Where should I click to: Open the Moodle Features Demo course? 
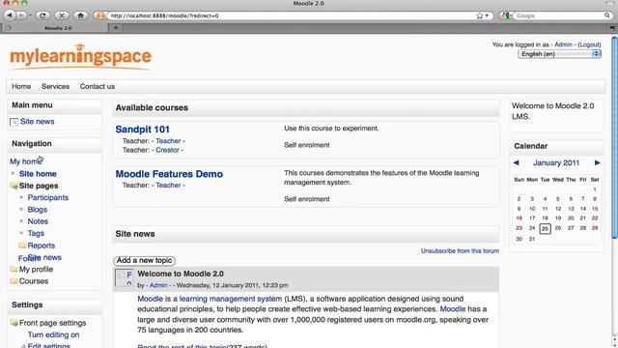tap(169, 174)
